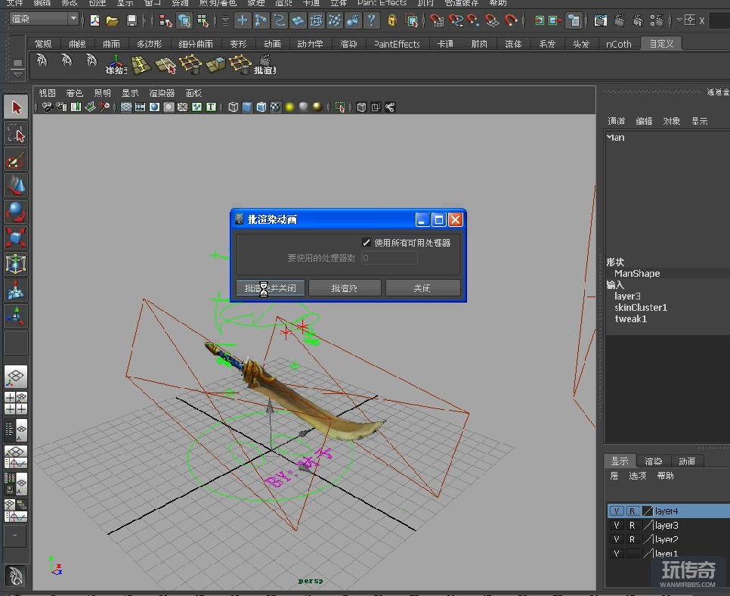Toggle the empty display type box of layer1
This screenshot has width=730, height=596.
(633, 554)
